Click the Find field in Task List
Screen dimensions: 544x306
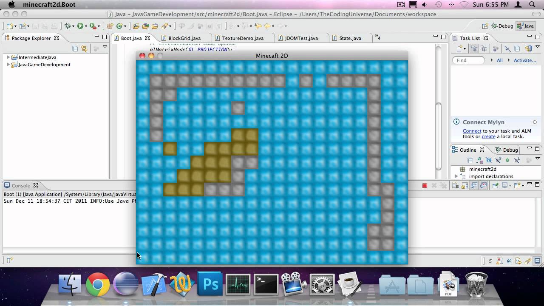coord(468,60)
